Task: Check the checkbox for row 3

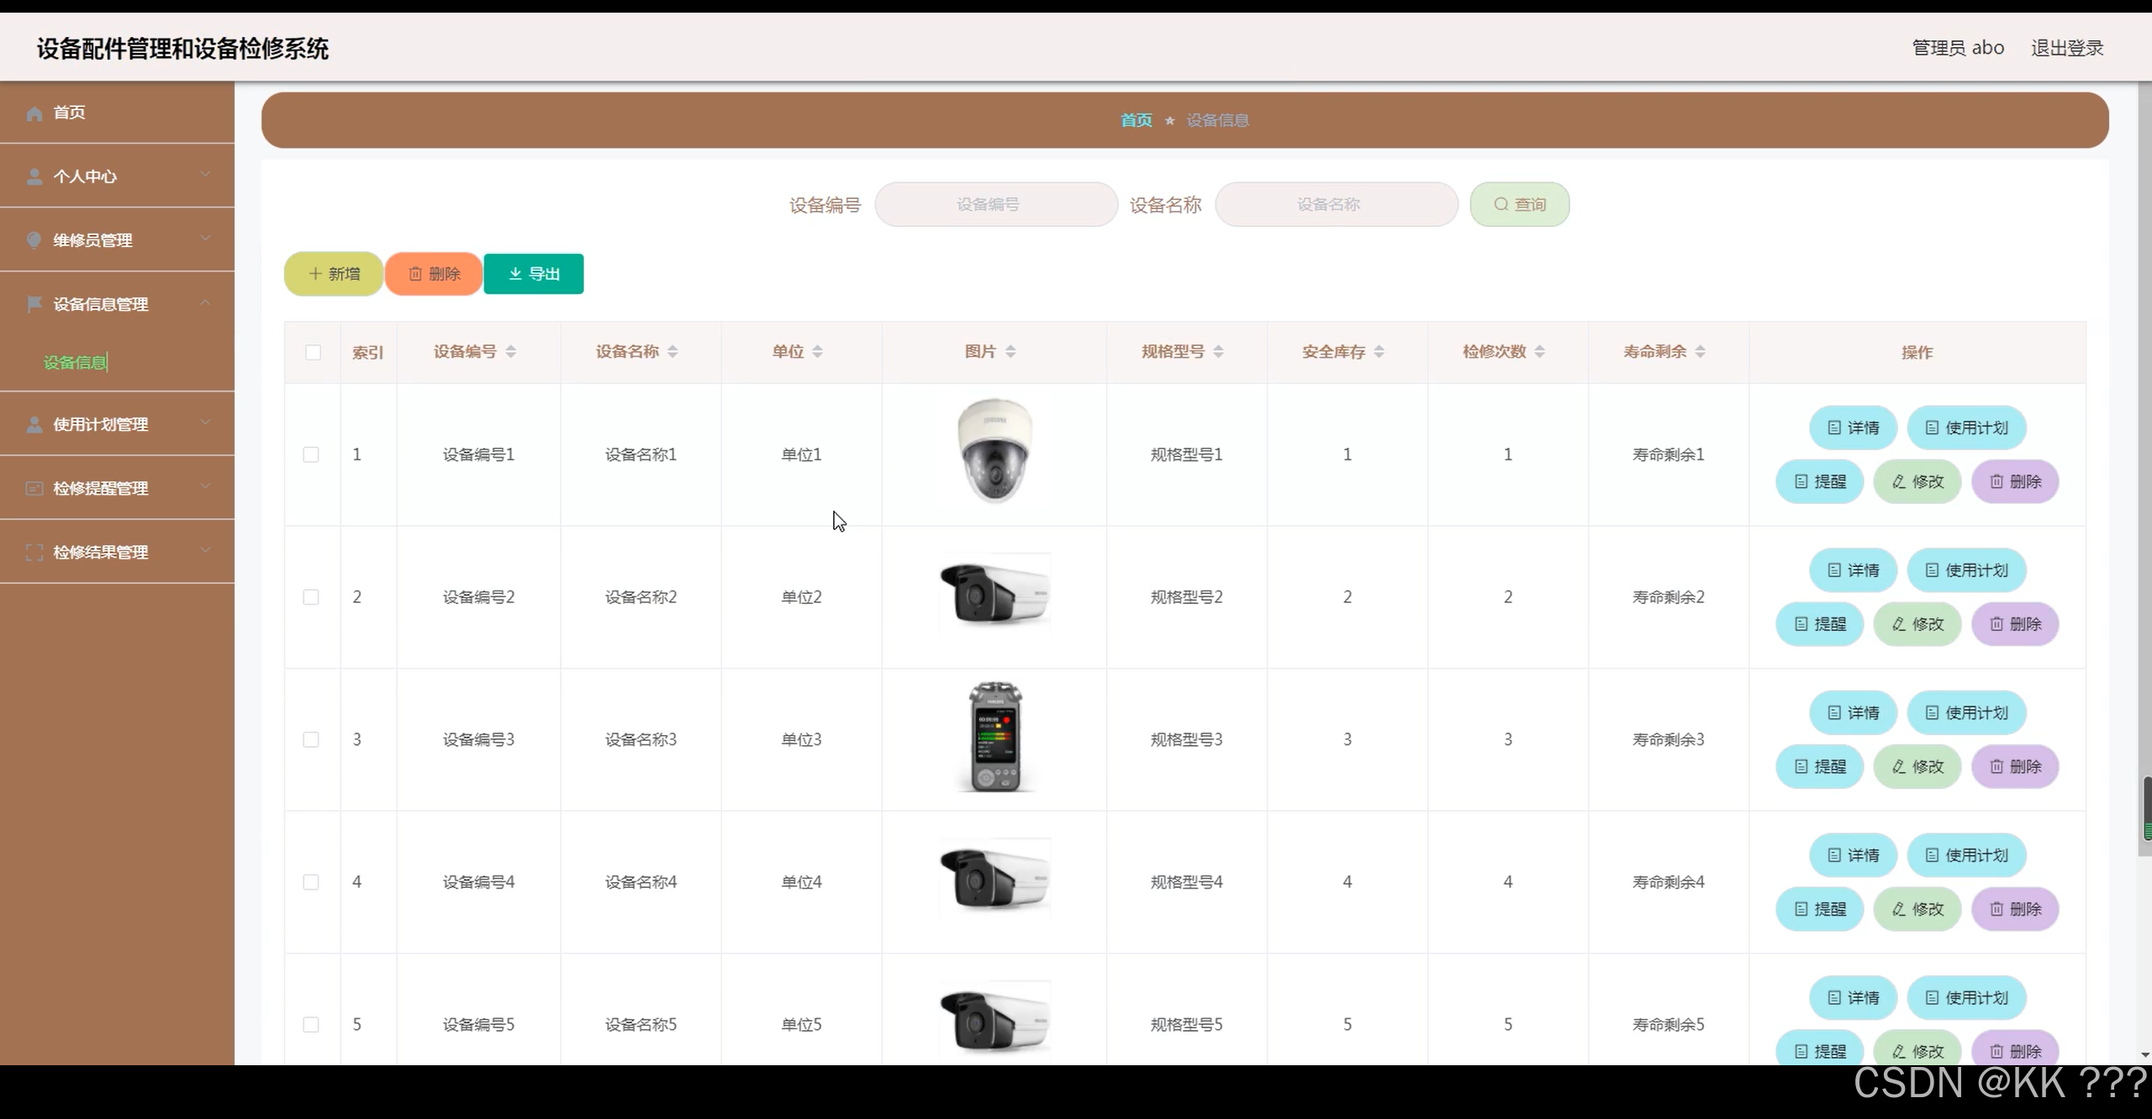Action: tap(311, 739)
